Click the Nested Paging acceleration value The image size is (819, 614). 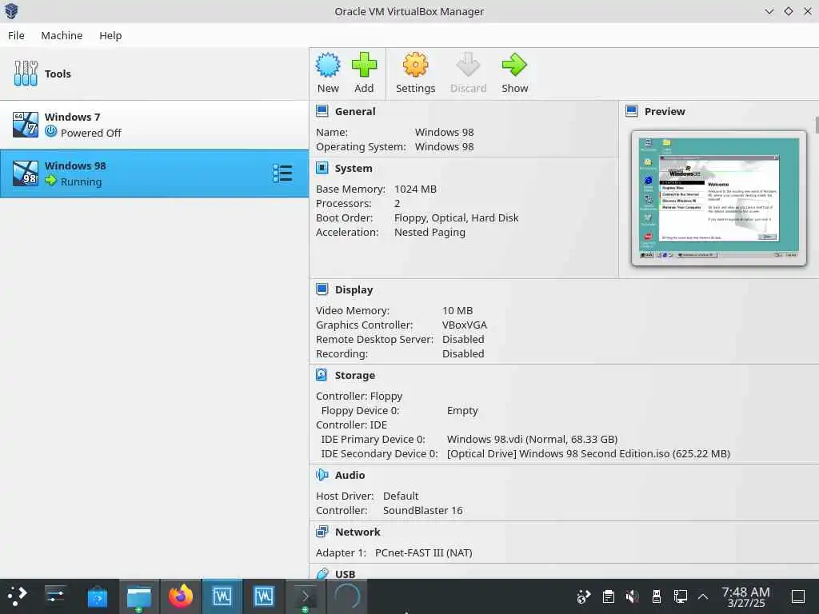point(429,233)
